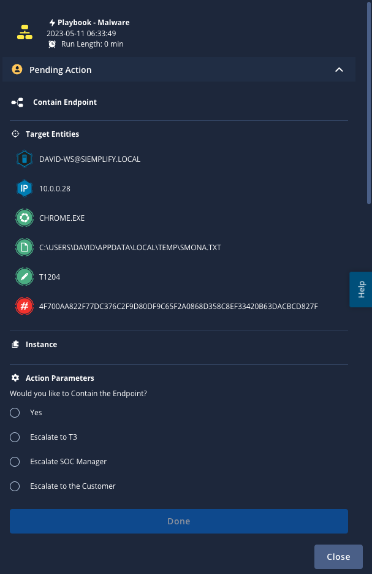
Task: Click the Pending Action user icon
Action: 16,69
